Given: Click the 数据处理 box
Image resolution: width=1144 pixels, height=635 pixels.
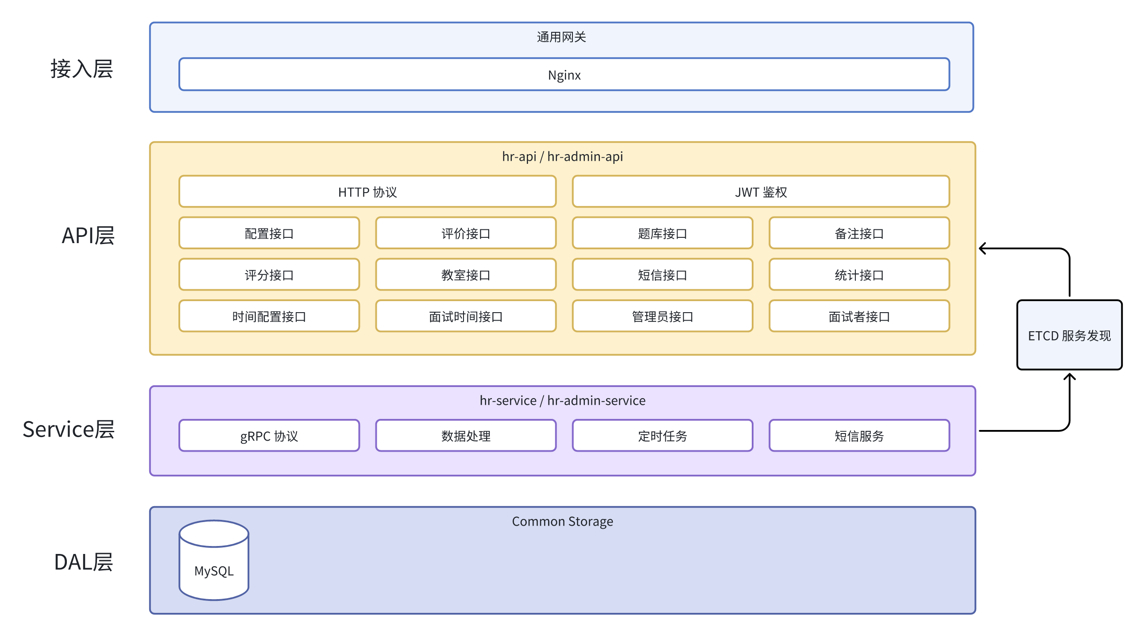Looking at the screenshot, I should tap(466, 436).
